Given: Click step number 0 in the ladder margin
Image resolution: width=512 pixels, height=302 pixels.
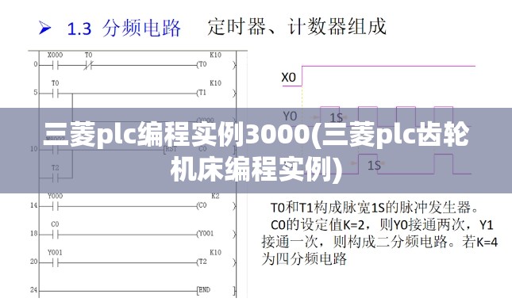Looking at the screenshot, I should pyautogui.click(x=36, y=64).
